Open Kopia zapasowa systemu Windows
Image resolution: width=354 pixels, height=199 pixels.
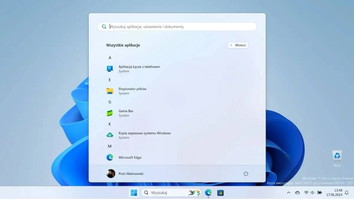click(144, 135)
